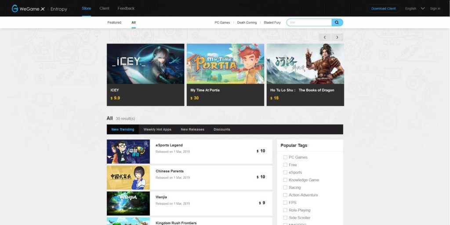Select the New Releases tab

click(x=192, y=129)
